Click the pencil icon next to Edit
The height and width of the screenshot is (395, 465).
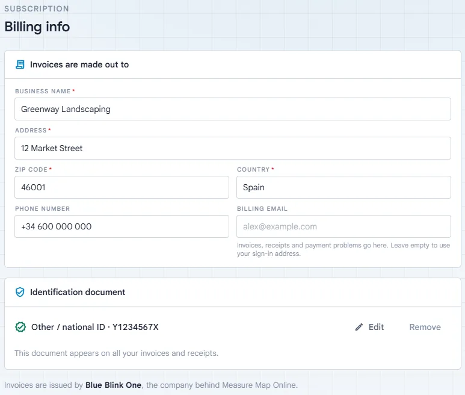tap(359, 327)
